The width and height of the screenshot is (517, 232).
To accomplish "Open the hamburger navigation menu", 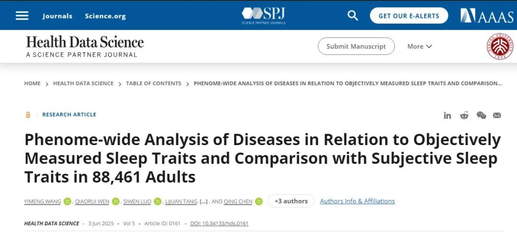I will [22, 16].
